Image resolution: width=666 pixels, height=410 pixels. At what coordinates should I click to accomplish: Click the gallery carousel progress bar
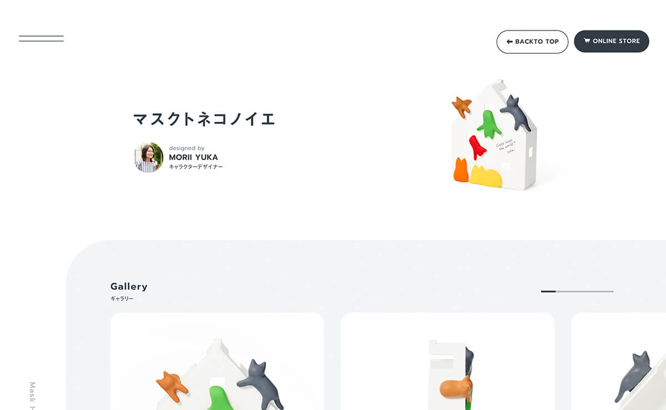(x=577, y=291)
